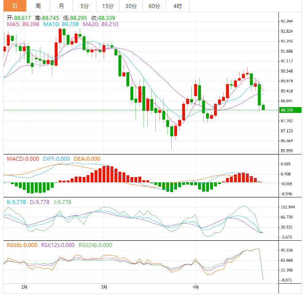Click the opening price 88.617 value
This screenshot has width=305, height=297.
[x=23, y=18]
